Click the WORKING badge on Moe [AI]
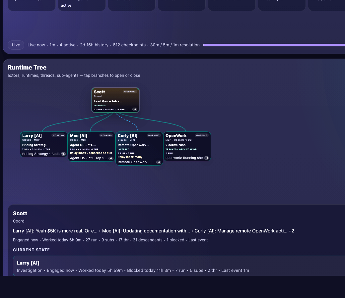This screenshot has width=345, height=298. [106, 135]
